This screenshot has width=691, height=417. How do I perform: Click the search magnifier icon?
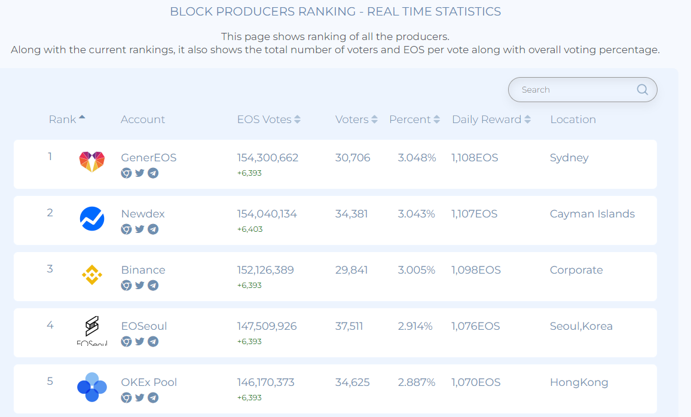pos(642,90)
